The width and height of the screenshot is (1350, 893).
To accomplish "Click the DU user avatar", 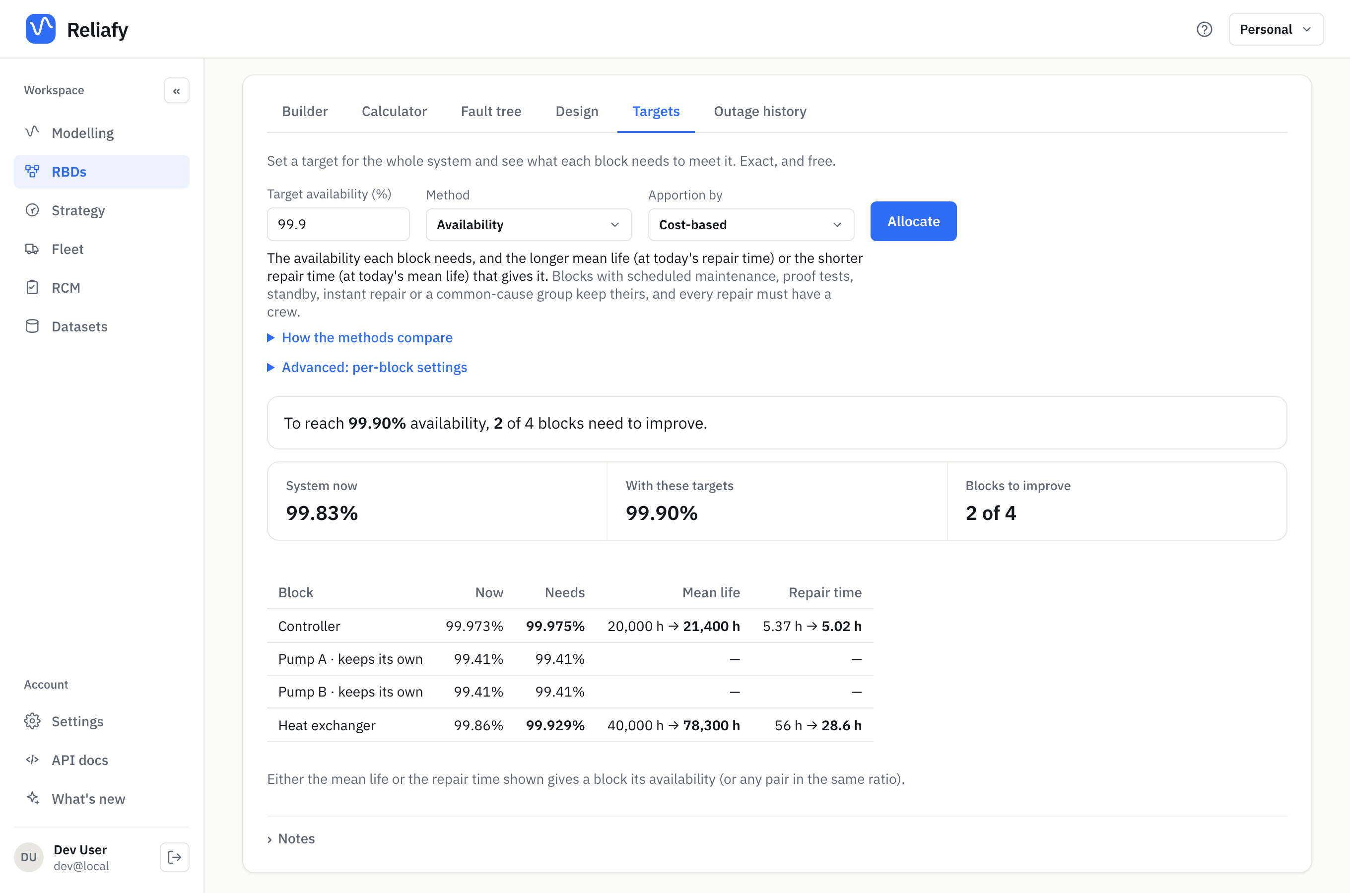I will tap(28, 857).
